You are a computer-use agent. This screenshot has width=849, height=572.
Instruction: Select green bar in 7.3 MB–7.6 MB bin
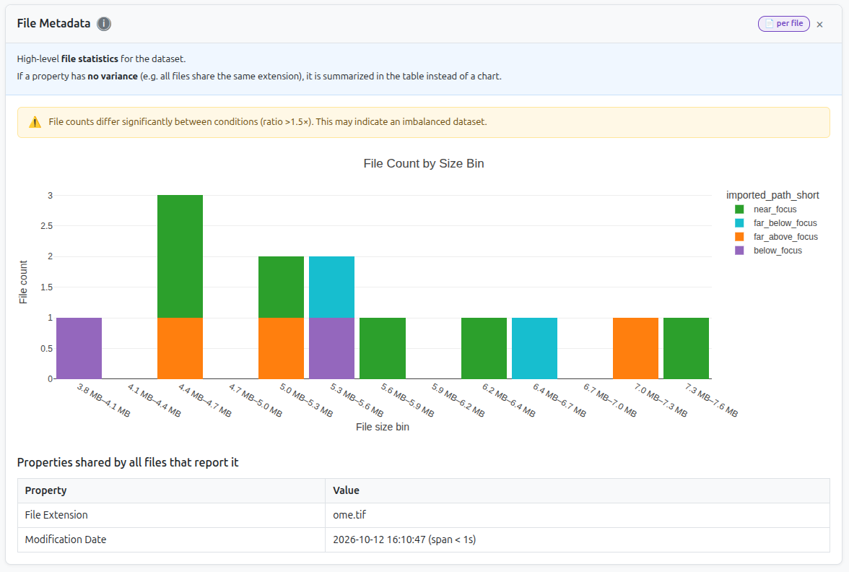[x=686, y=348]
